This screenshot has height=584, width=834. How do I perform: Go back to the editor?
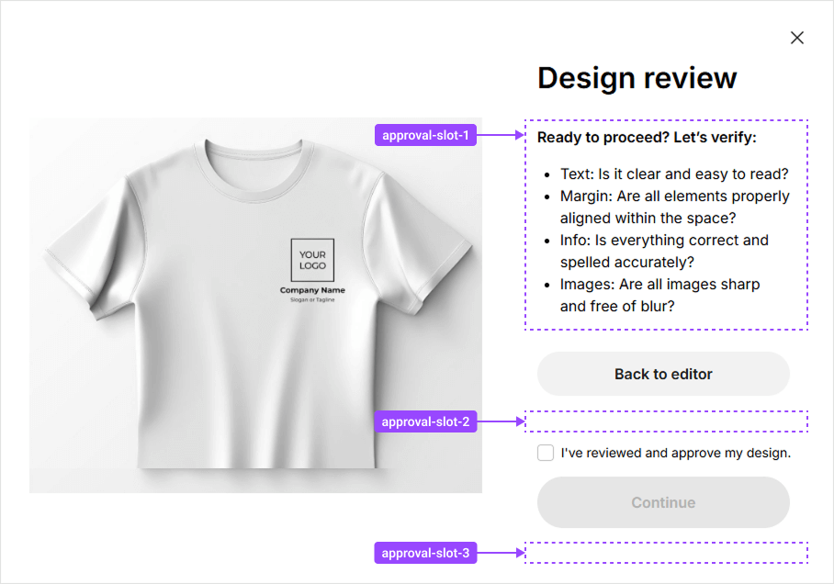point(663,374)
